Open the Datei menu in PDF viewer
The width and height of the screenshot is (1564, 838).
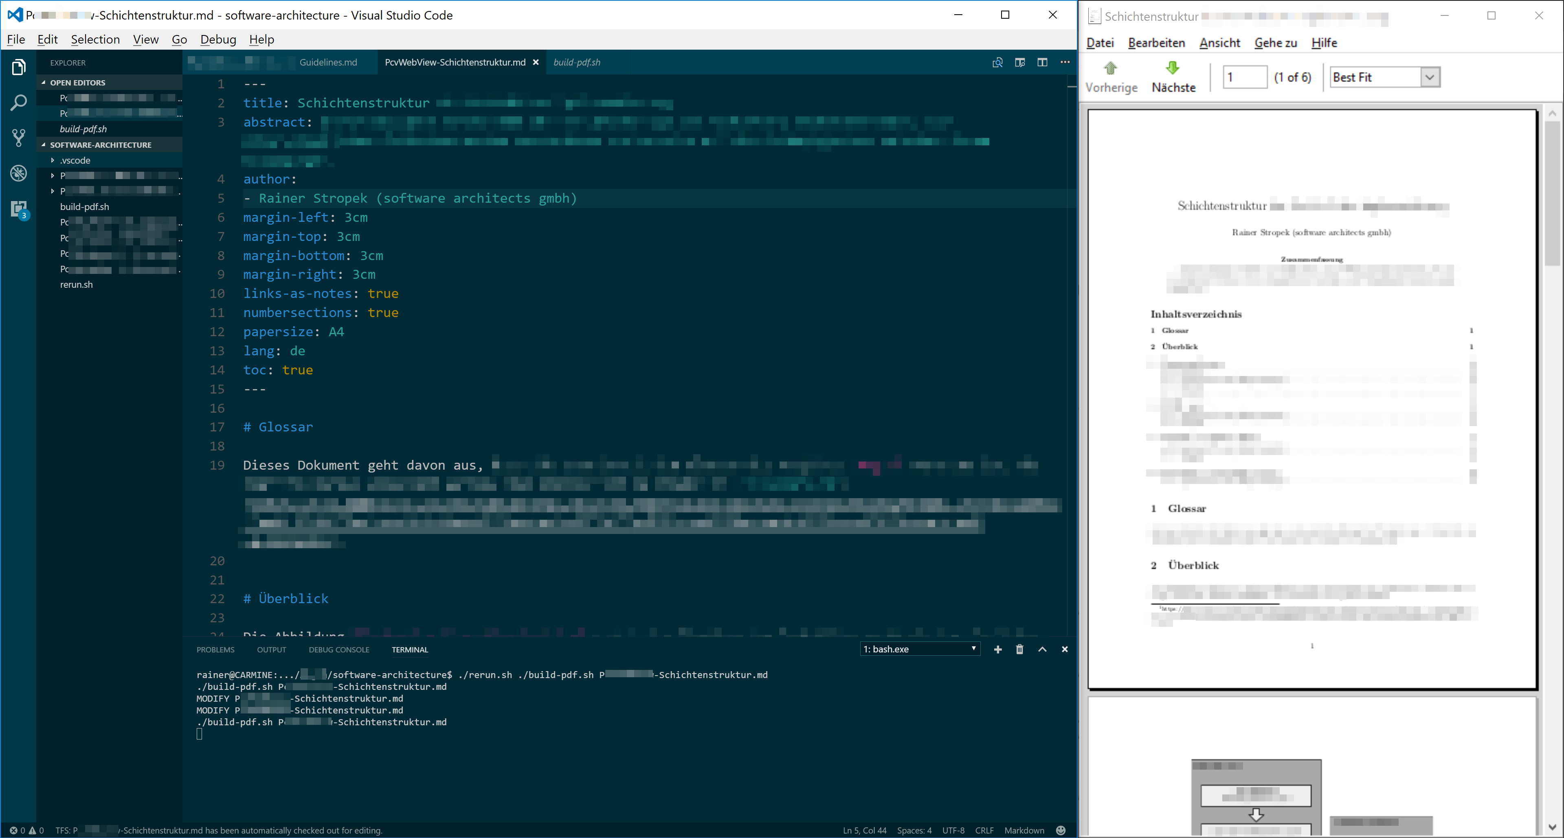1100,42
